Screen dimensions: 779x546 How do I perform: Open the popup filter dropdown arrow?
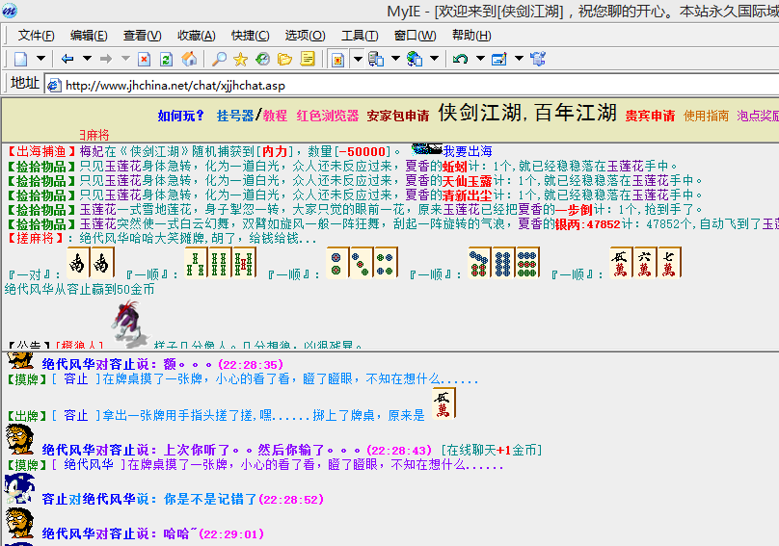coord(358,59)
